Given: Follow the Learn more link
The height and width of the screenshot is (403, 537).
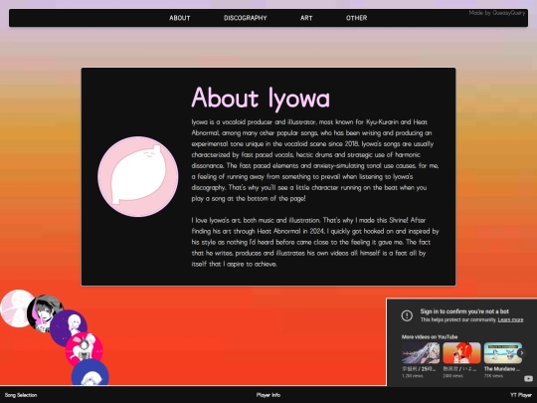Looking at the screenshot, I should [x=510, y=319].
